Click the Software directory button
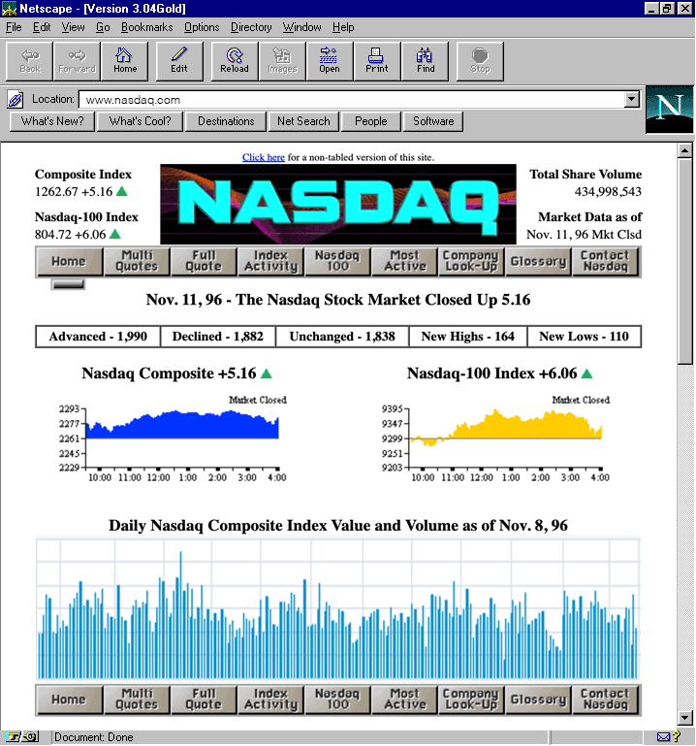Screen dimensions: 696x746 433,121
